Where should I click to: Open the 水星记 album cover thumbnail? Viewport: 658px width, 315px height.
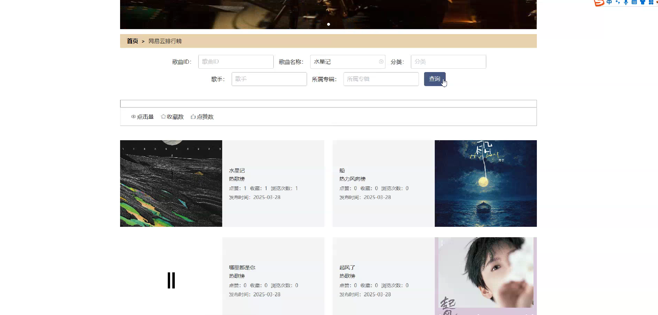pos(171,183)
